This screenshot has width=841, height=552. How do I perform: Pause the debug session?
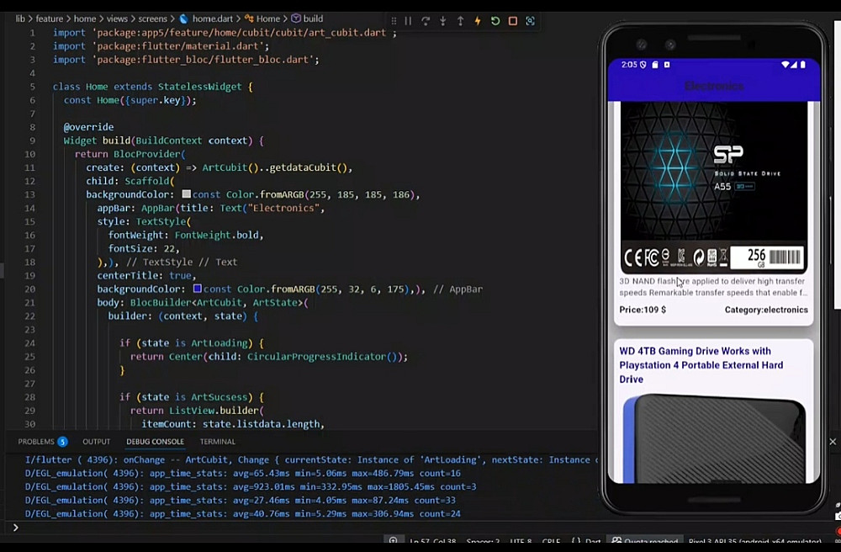click(x=408, y=21)
